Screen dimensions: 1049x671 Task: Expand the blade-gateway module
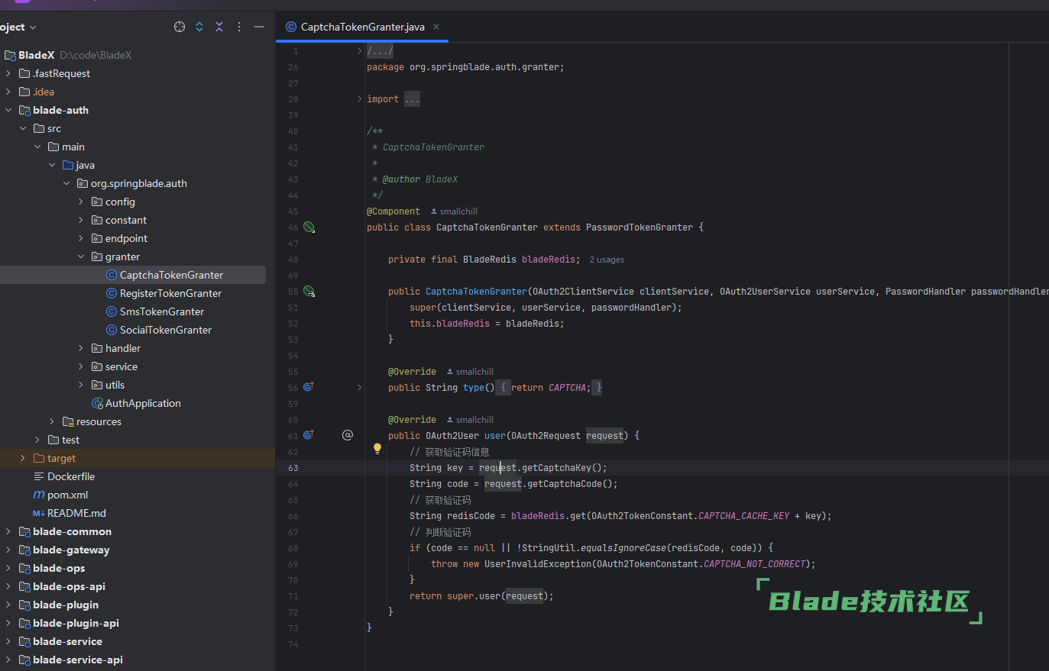point(8,550)
